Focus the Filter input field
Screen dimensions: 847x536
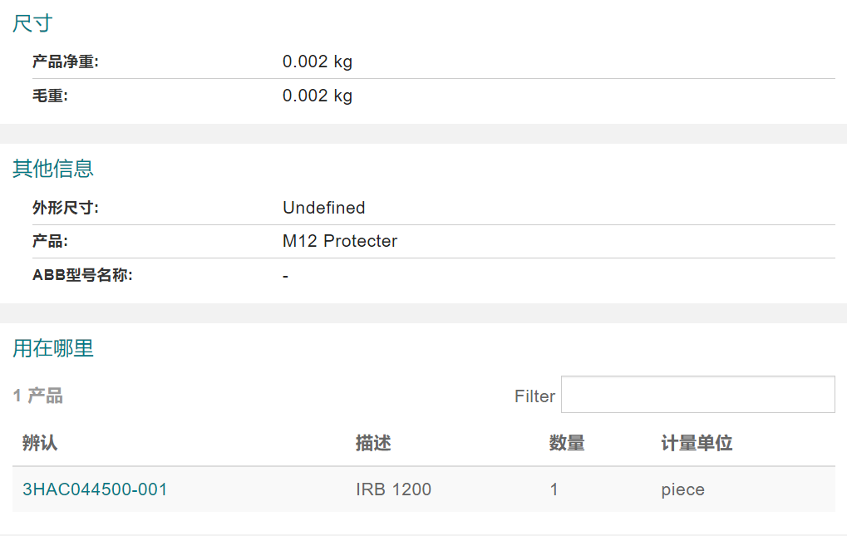698,395
